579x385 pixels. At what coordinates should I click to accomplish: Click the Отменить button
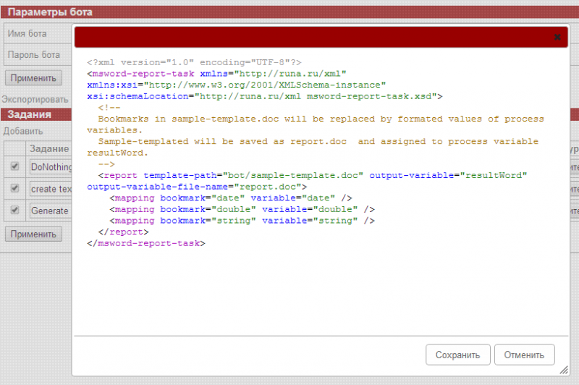[524, 355]
